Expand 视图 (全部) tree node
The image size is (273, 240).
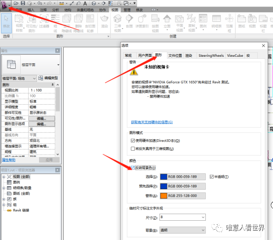(3, 177)
